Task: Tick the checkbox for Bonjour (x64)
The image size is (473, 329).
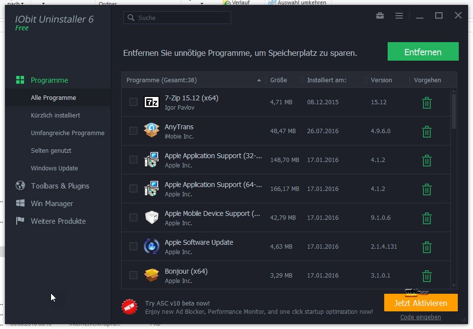Action: coord(133,275)
